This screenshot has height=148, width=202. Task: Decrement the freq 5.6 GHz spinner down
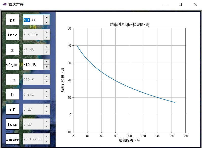46,37
